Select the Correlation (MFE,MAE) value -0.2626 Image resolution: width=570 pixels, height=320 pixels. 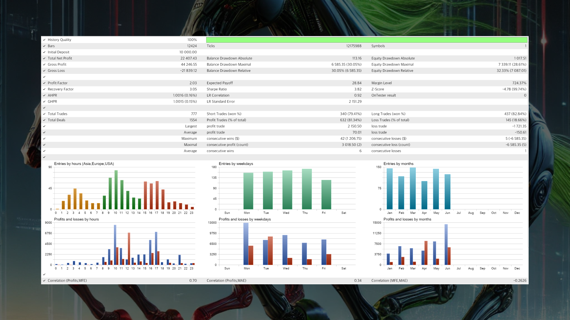(521, 280)
